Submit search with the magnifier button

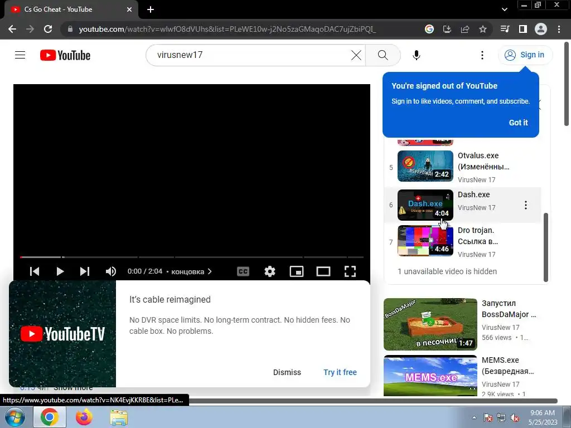coord(383,55)
